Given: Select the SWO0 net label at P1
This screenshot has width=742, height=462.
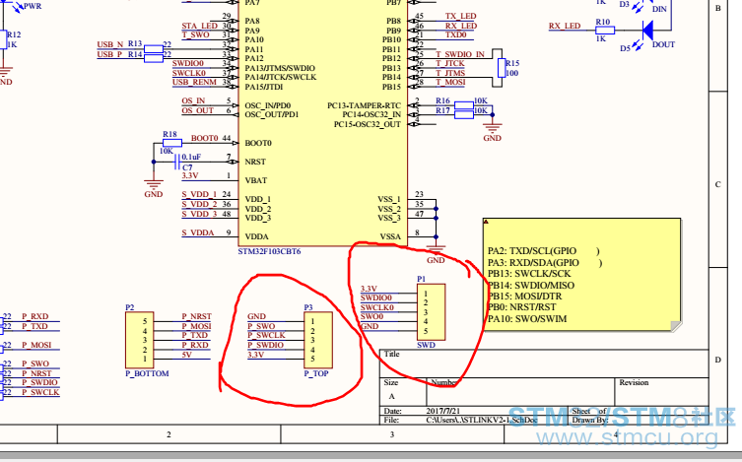Looking at the screenshot, I should point(371,316).
